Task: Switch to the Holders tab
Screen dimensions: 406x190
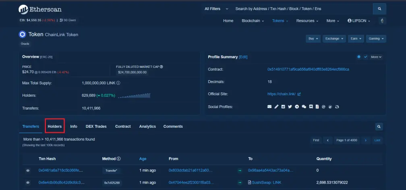Action: pos(55,127)
